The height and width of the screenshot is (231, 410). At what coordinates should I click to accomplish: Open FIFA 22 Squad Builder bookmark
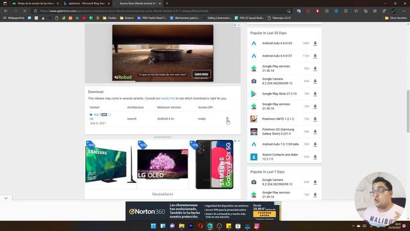tap(249, 18)
